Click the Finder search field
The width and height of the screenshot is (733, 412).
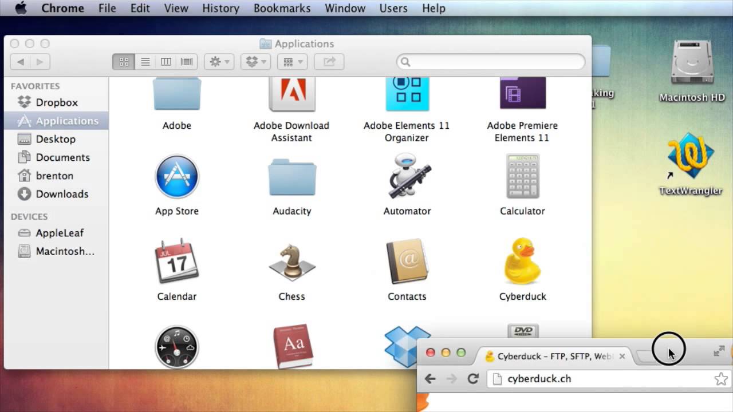click(x=491, y=62)
